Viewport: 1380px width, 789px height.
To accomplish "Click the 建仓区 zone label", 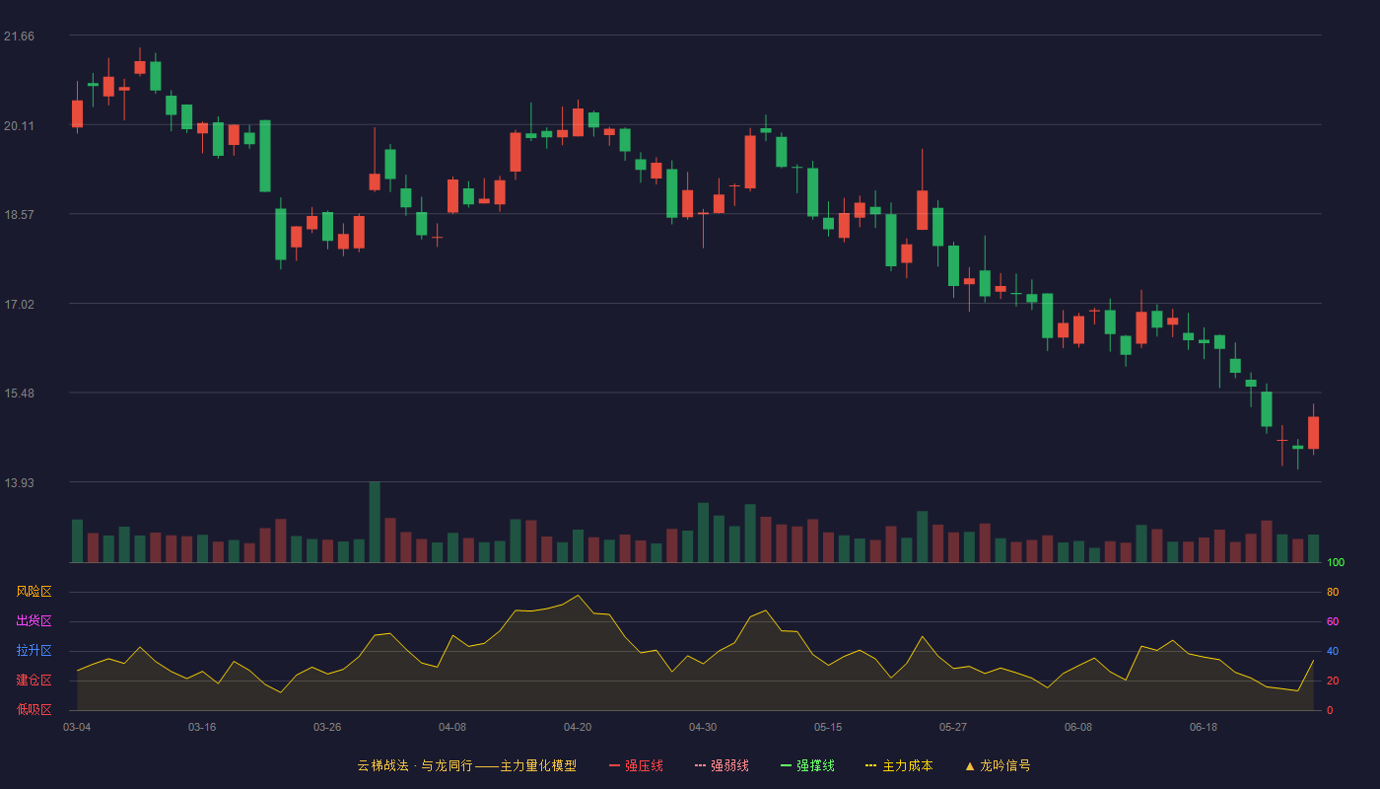I will [34, 681].
